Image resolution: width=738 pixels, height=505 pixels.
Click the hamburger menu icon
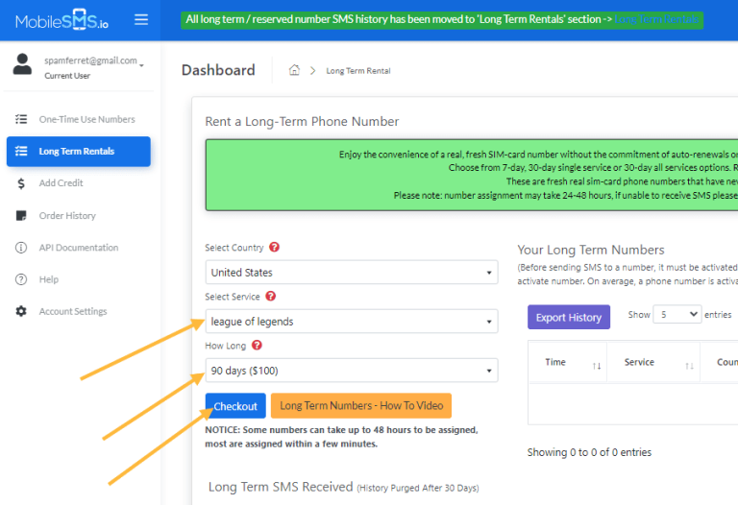[x=141, y=19]
